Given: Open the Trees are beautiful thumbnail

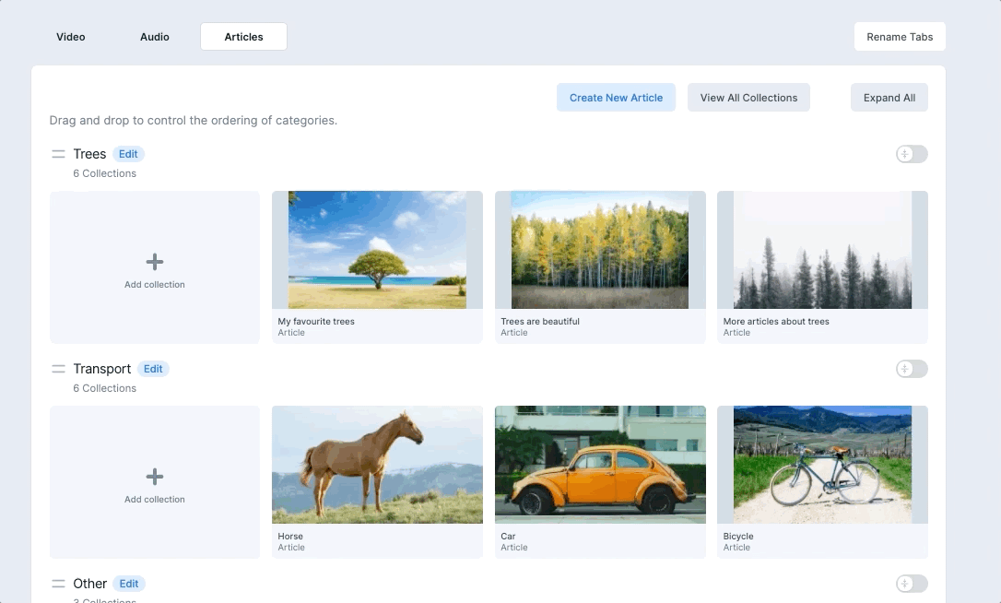Looking at the screenshot, I should pos(600,250).
